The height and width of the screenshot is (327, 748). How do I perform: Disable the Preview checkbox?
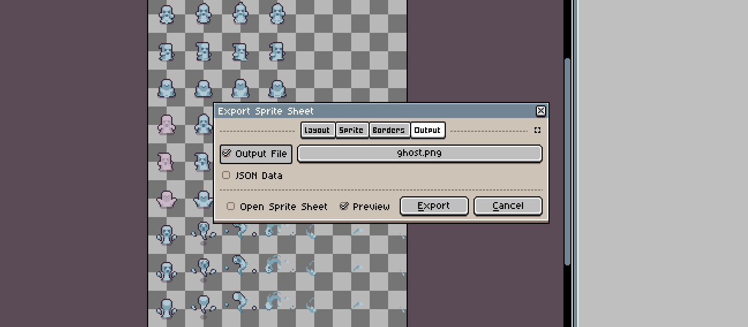(x=365, y=206)
